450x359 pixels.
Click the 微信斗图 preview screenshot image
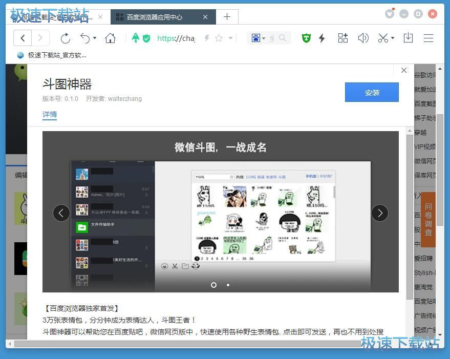click(221, 212)
